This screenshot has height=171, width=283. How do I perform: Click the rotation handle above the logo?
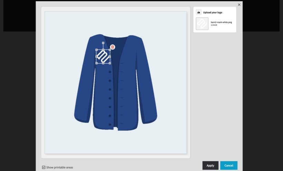103,43
